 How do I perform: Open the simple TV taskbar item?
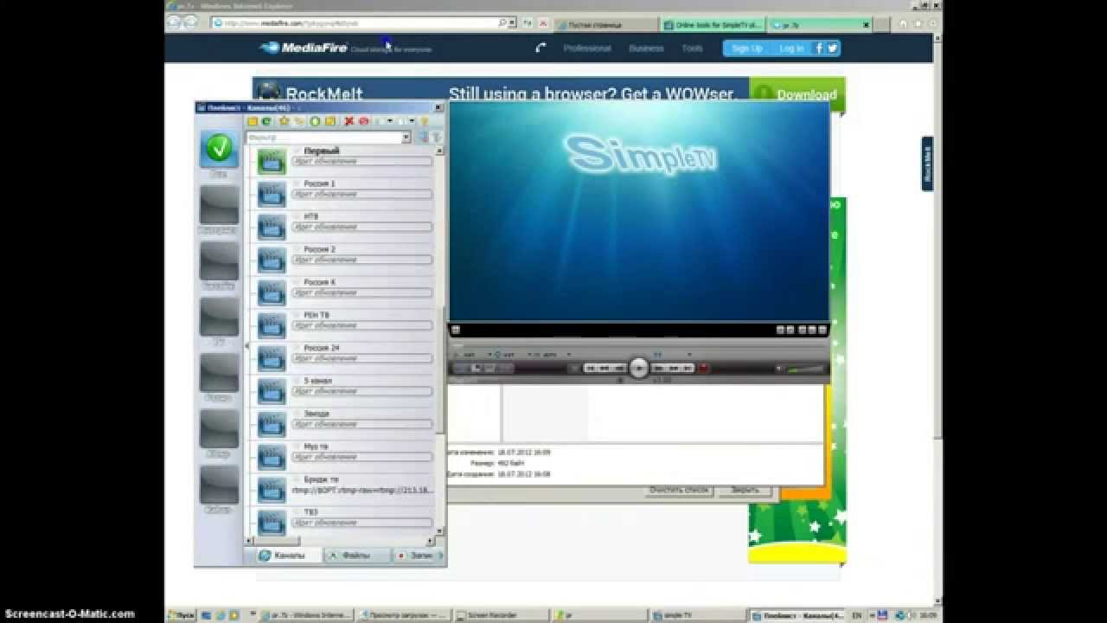699,615
